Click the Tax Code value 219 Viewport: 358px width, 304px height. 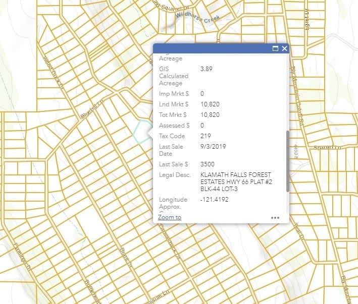pos(206,136)
